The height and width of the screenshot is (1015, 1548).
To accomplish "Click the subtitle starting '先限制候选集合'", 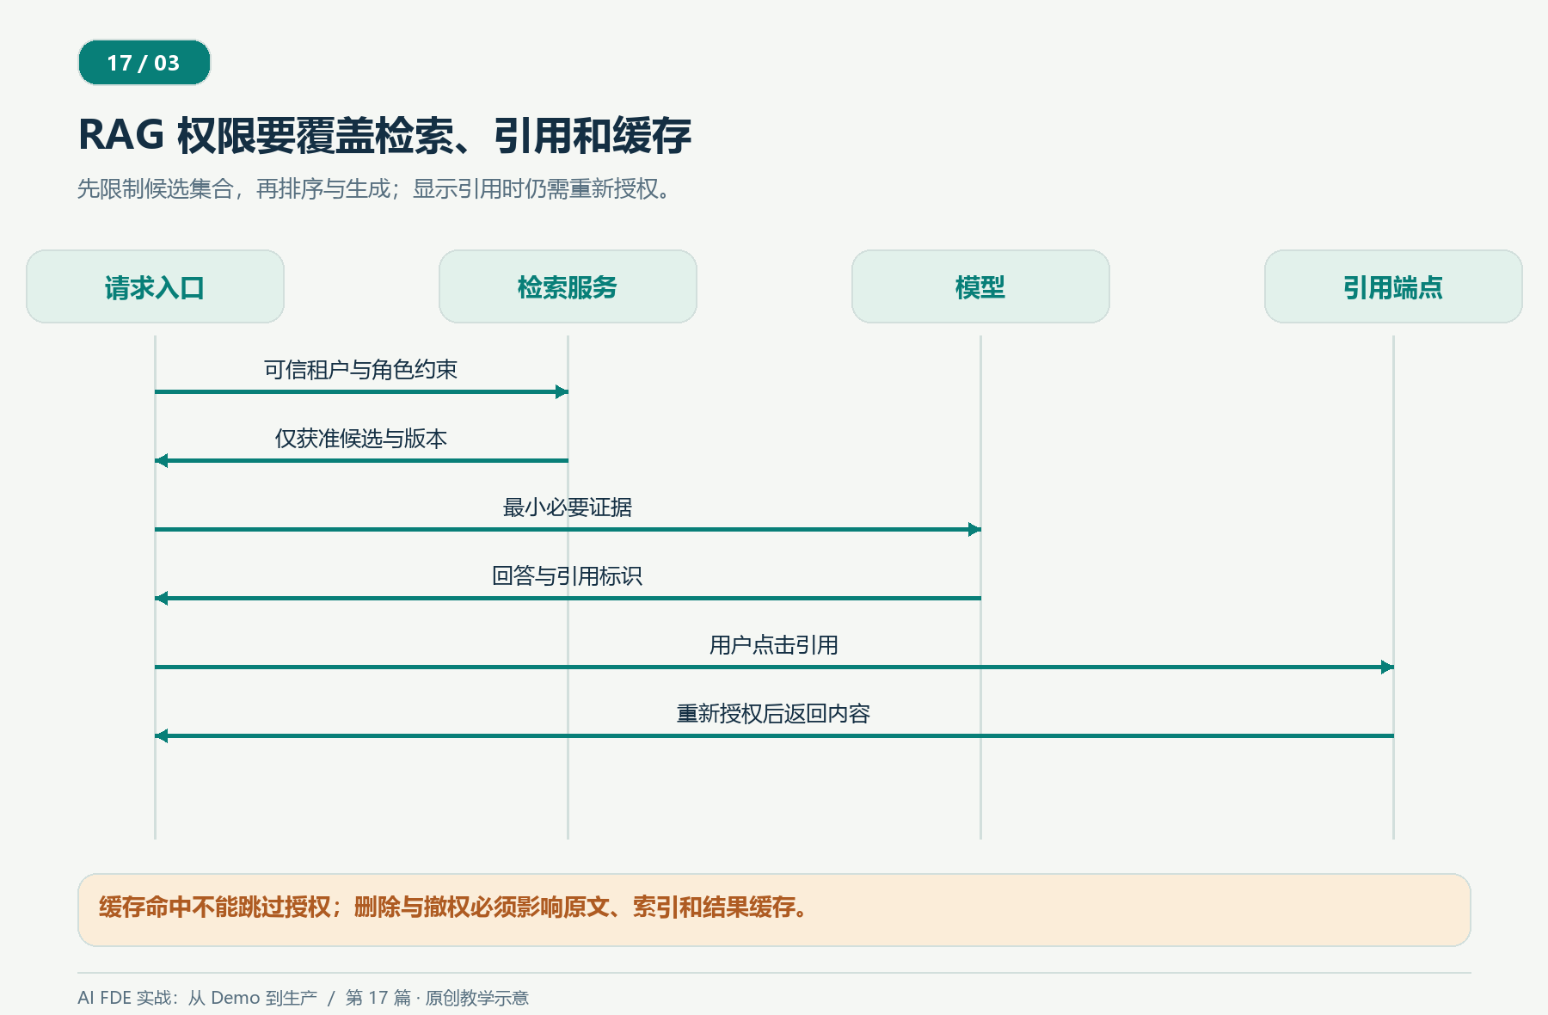I will 374,188.
